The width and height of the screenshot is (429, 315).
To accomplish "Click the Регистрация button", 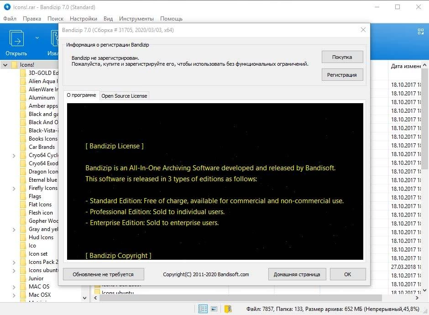I will point(342,75).
